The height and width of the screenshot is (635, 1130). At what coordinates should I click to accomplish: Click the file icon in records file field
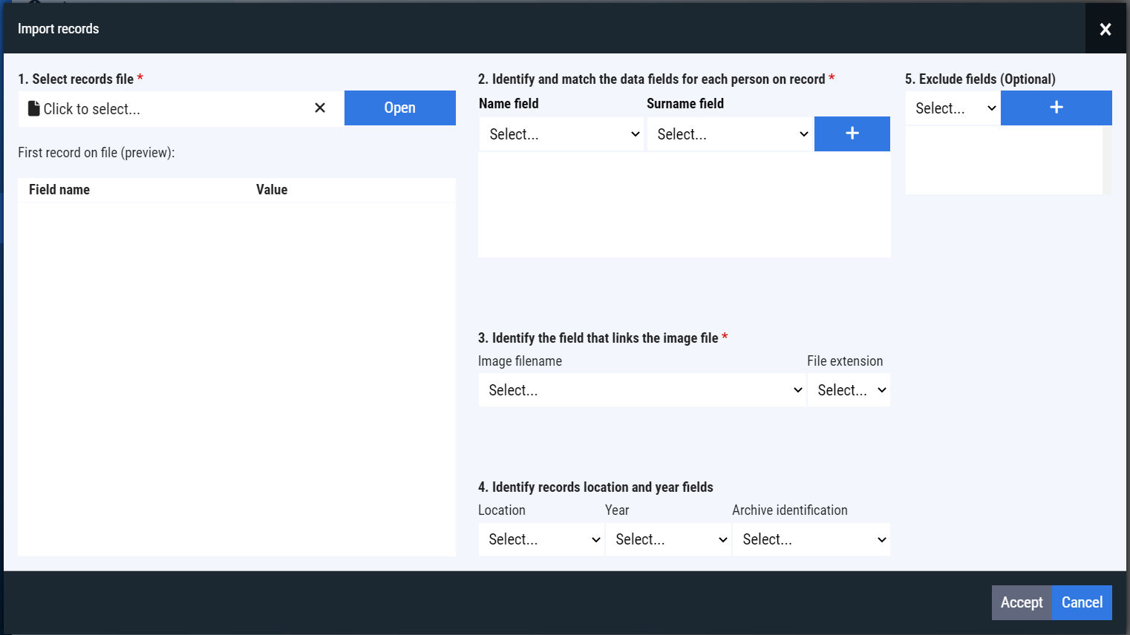(33, 109)
